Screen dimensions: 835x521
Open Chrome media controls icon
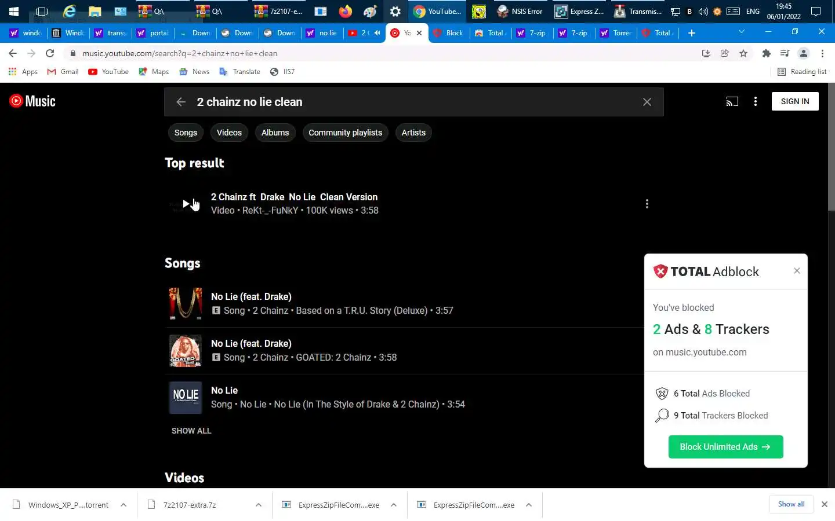click(785, 53)
